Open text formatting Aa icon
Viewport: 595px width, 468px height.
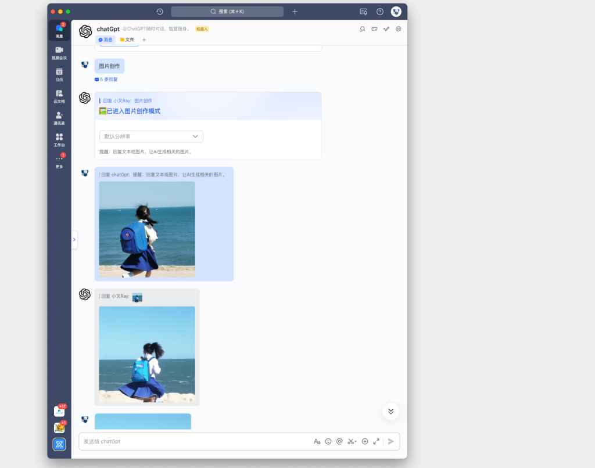[x=317, y=441]
